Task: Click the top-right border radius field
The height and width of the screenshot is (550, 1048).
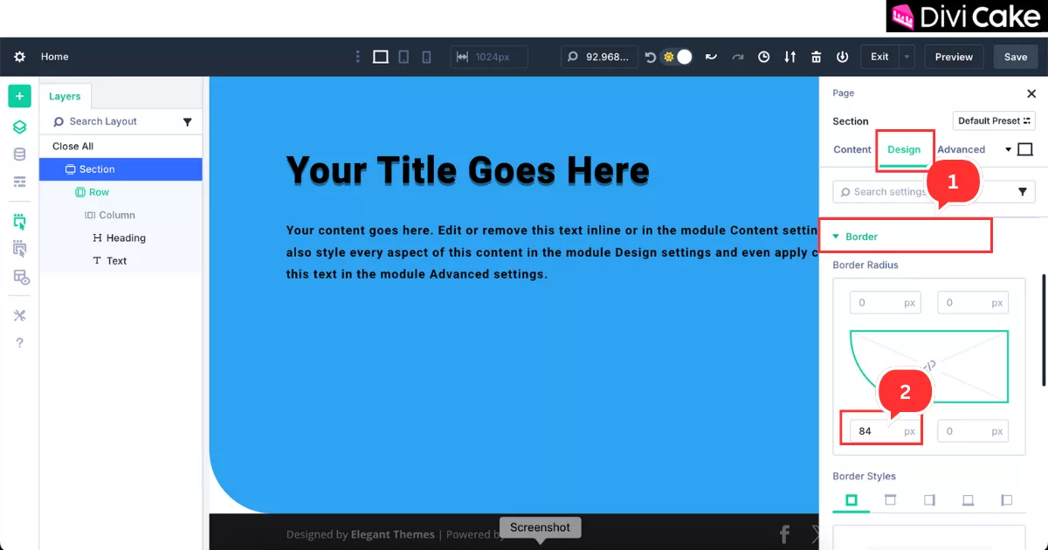Action: (973, 303)
